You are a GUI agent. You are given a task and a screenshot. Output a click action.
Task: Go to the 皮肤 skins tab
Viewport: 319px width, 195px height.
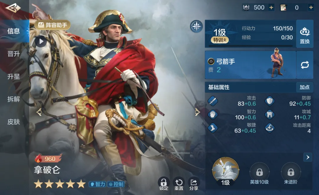pyautogui.click(x=14, y=122)
